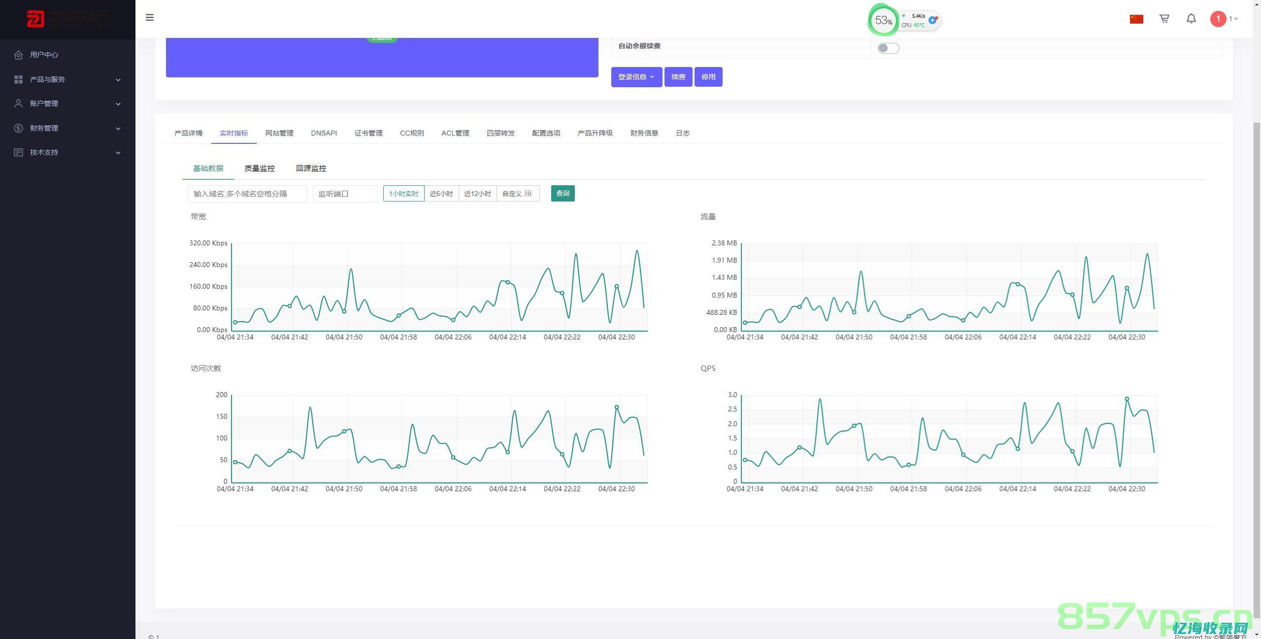The image size is (1261, 639).
Task: Select the 近6小时 time range
Action: coord(441,194)
